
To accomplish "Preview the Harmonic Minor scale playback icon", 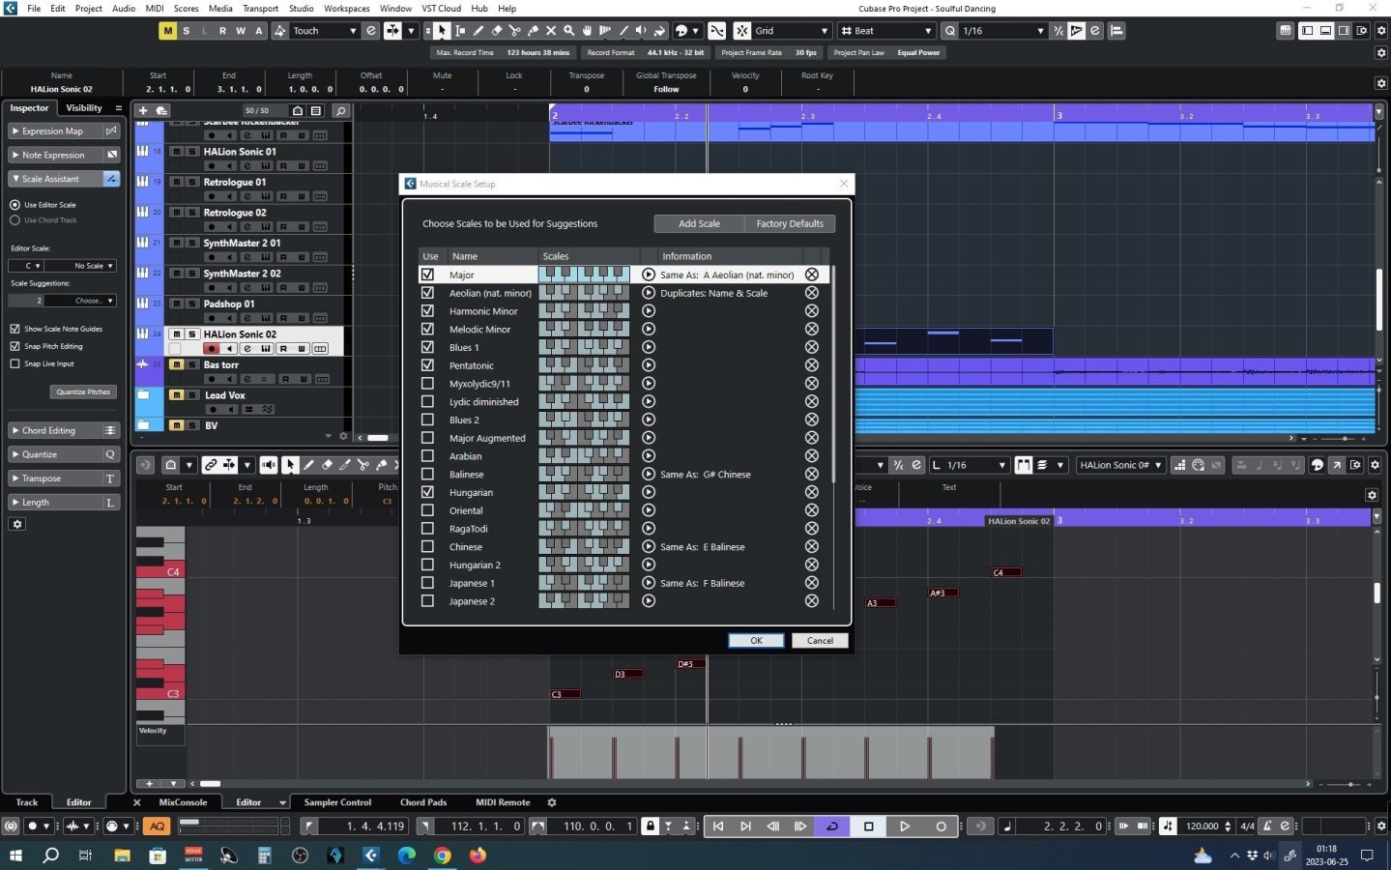I will coord(647,310).
